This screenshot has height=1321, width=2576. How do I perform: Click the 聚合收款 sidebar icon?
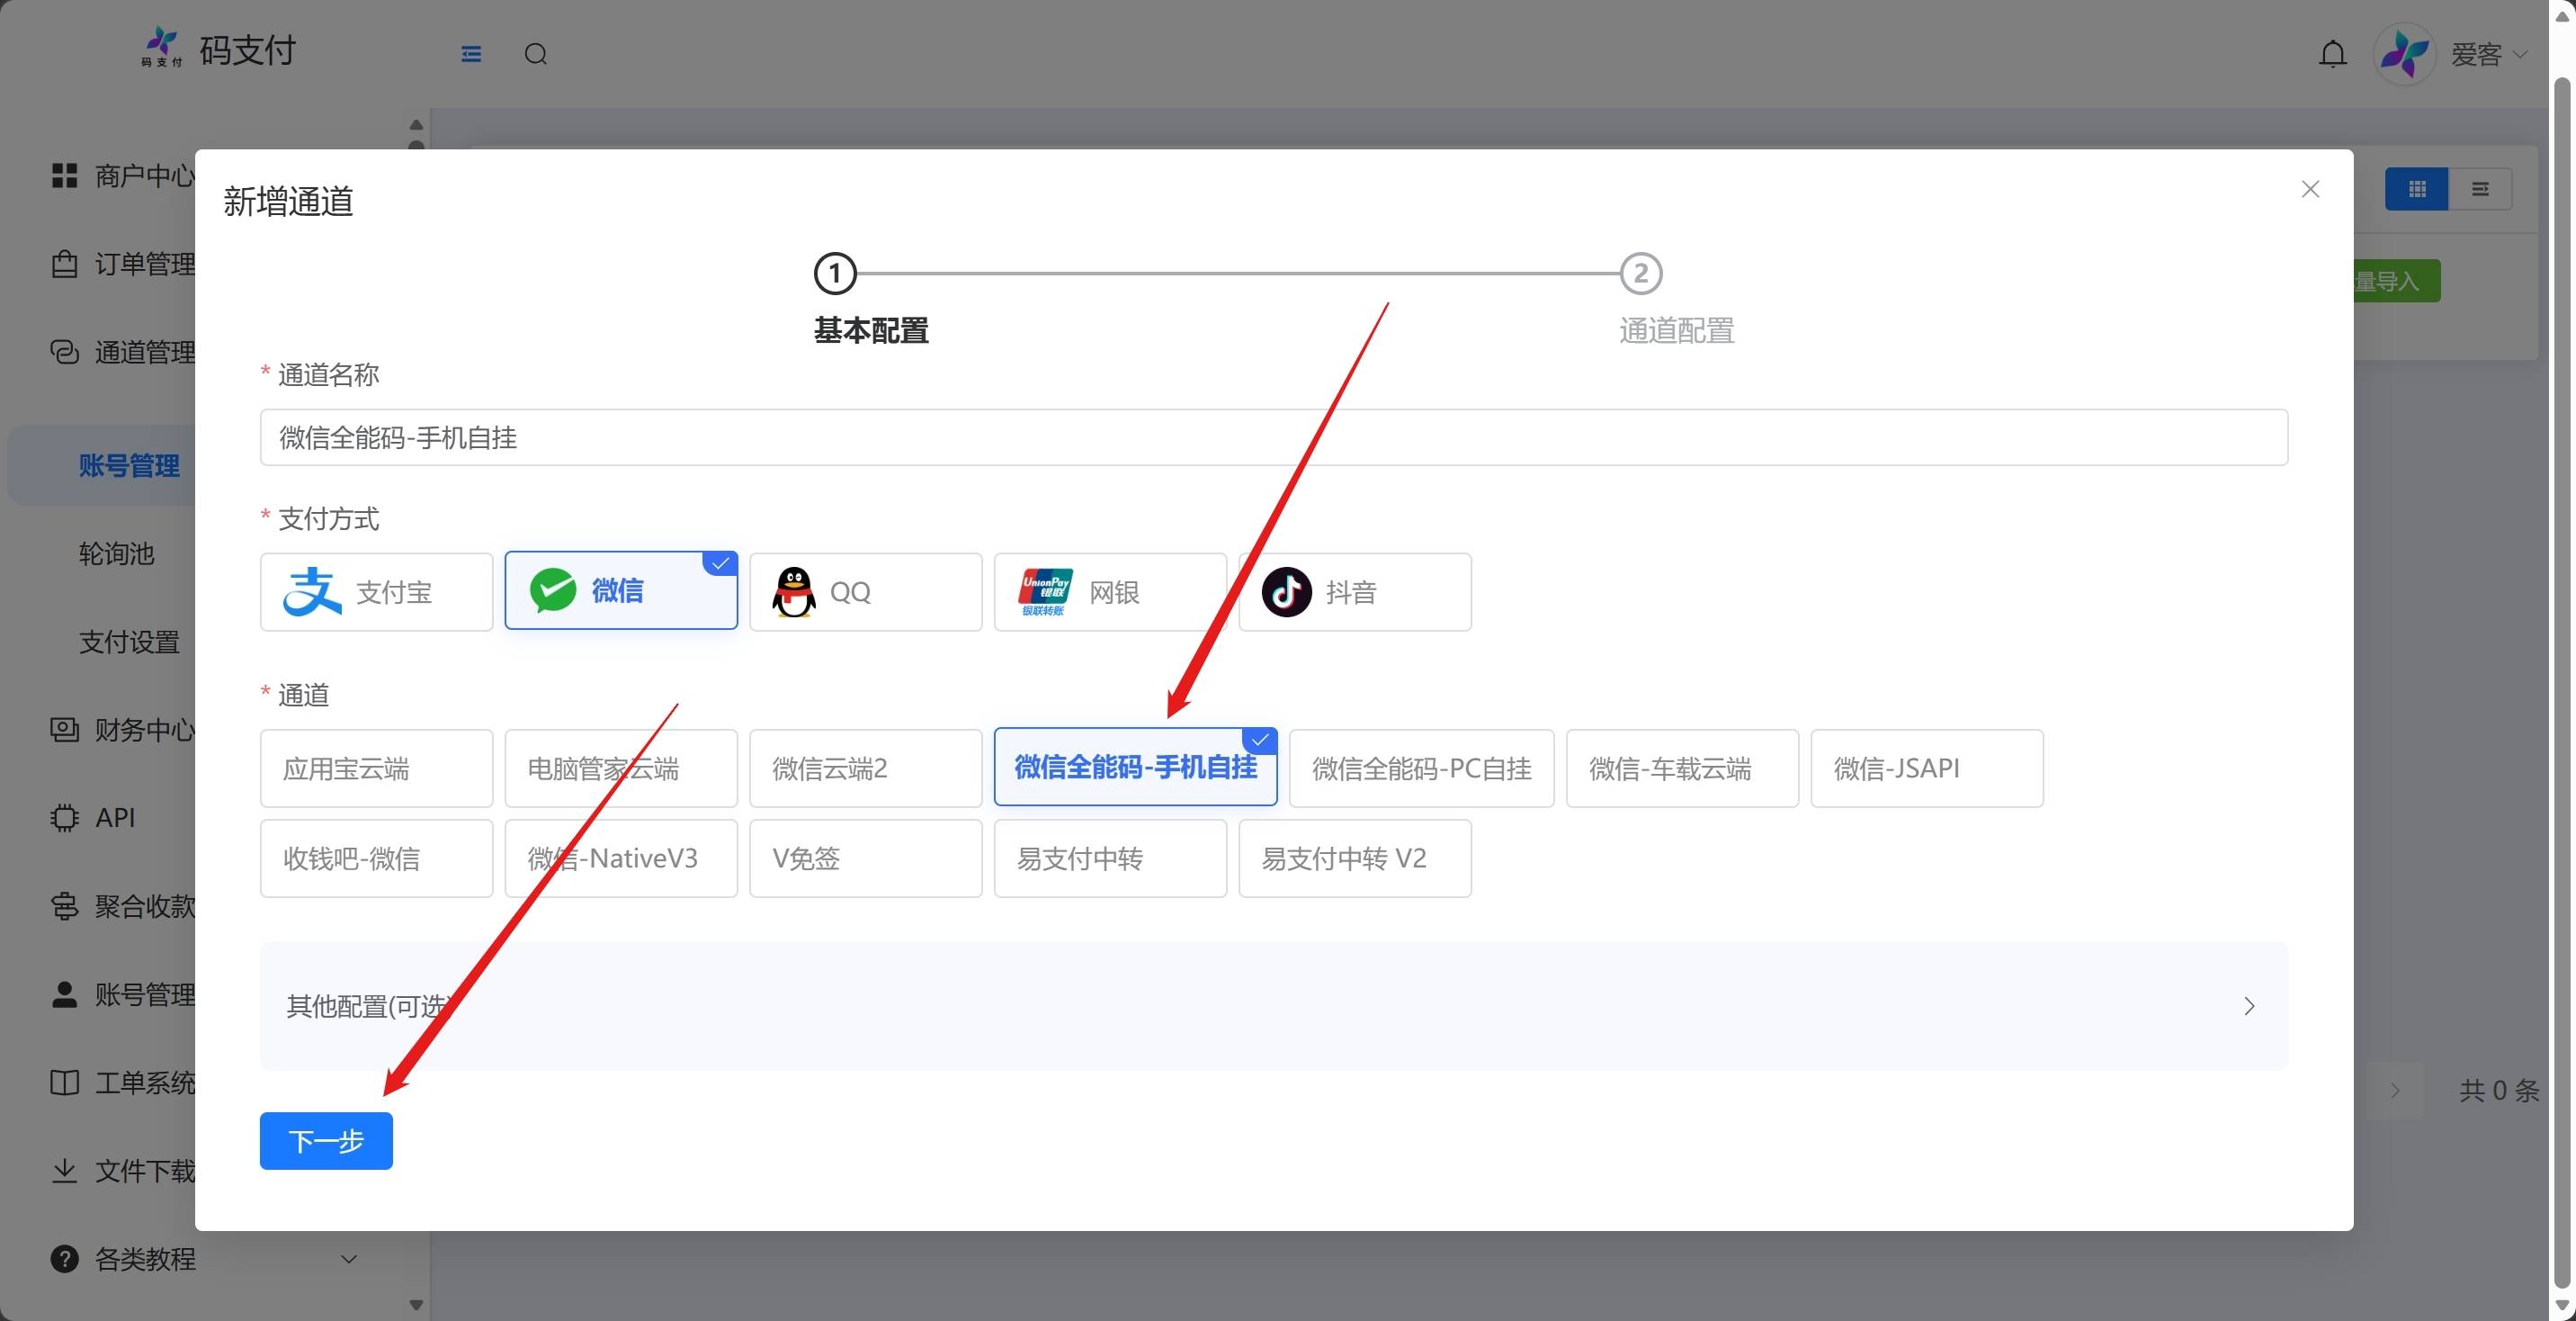tap(64, 905)
